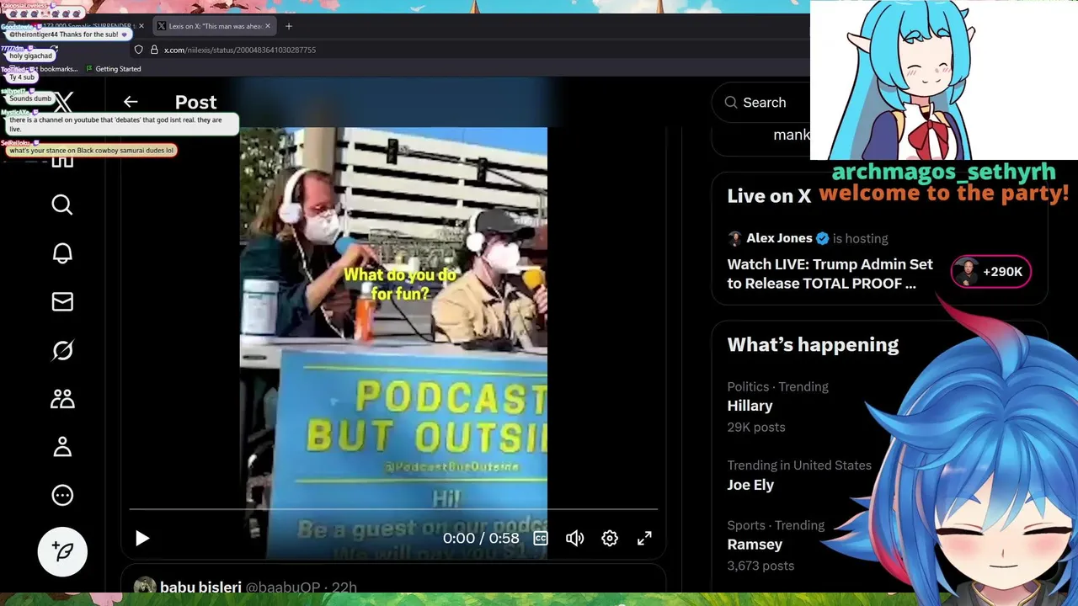This screenshot has width=1078, height=606.
Task: Open a new browser tab
Action: click(289, 26)
